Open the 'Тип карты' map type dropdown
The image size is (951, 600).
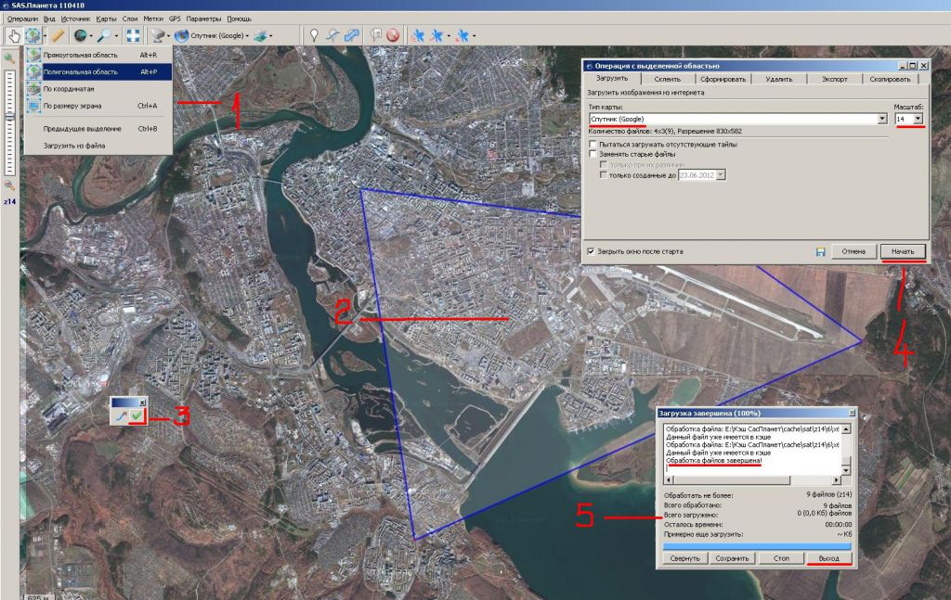(x=881, y=119)
